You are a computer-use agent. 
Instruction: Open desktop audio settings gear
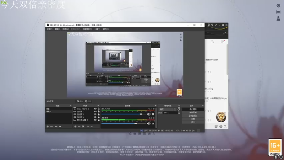(x=153, y=123)
